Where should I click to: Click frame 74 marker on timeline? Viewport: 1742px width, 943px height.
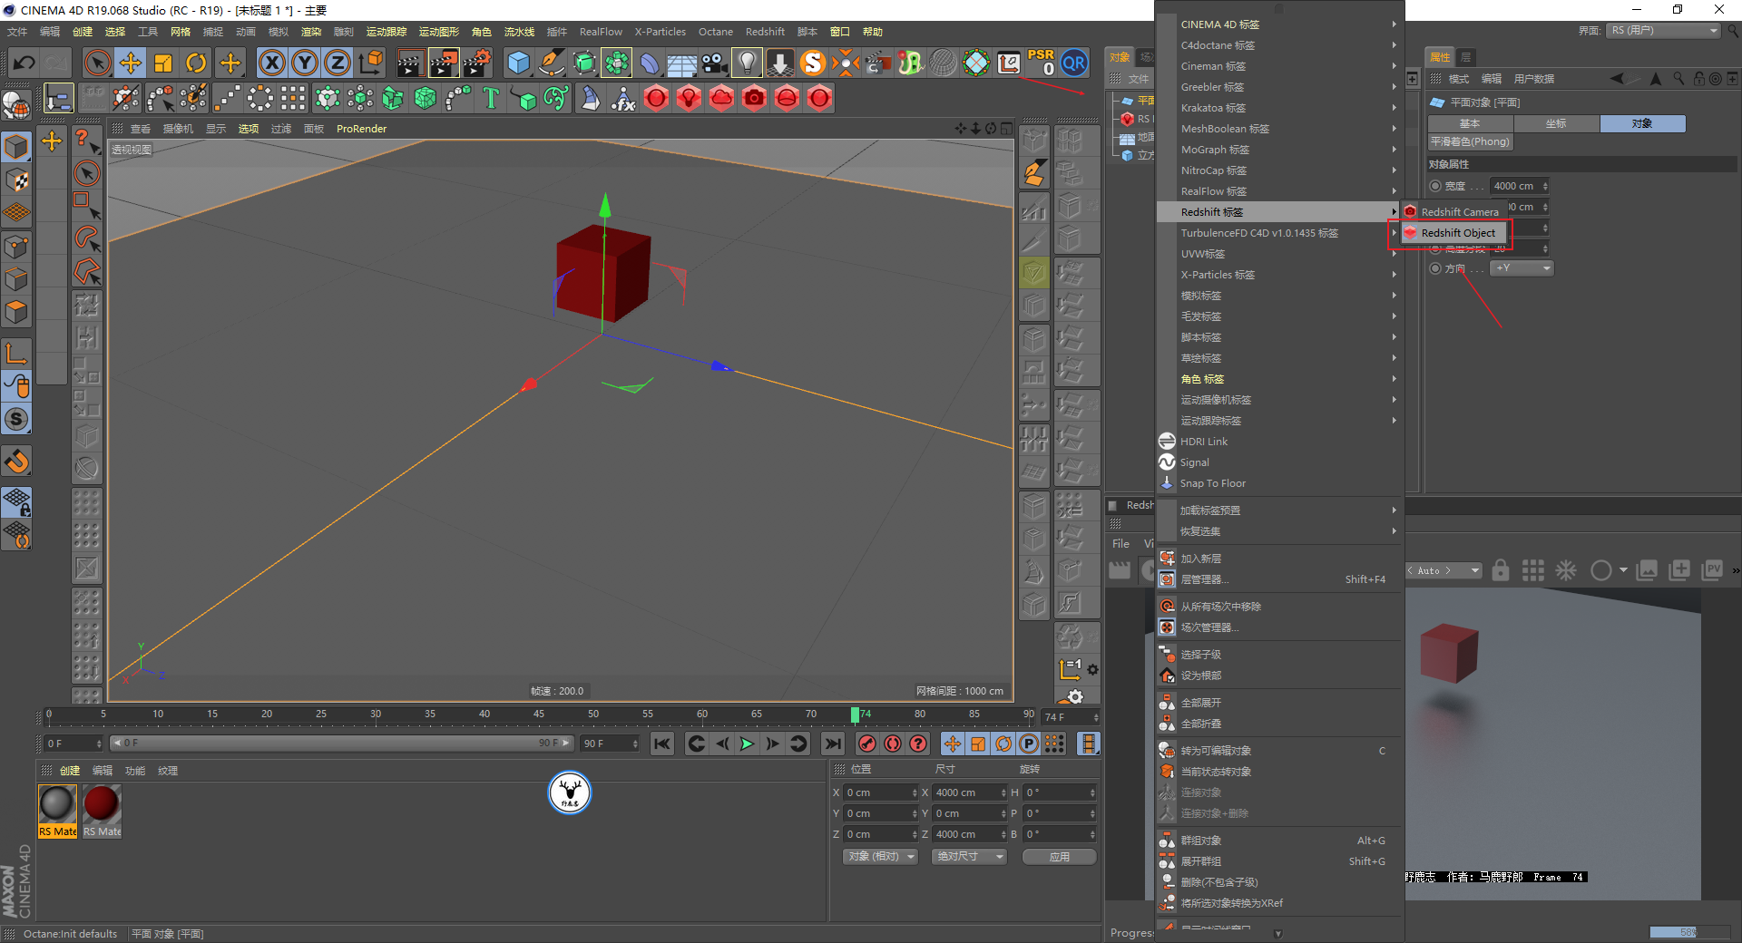[855, 715]
